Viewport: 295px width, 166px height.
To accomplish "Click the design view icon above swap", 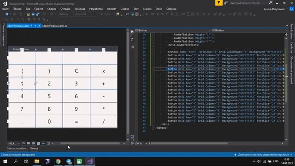I will (x=132, y=32).
